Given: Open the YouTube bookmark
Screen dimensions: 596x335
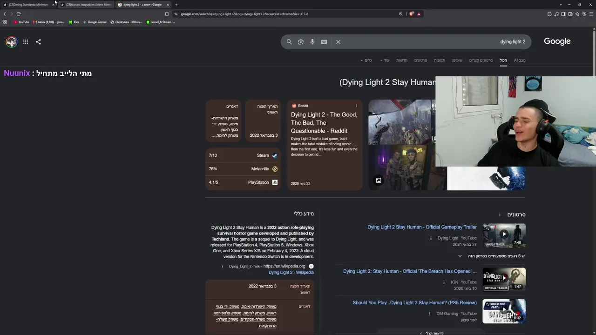Looking at the screenshot, I should tap(21, 22).
